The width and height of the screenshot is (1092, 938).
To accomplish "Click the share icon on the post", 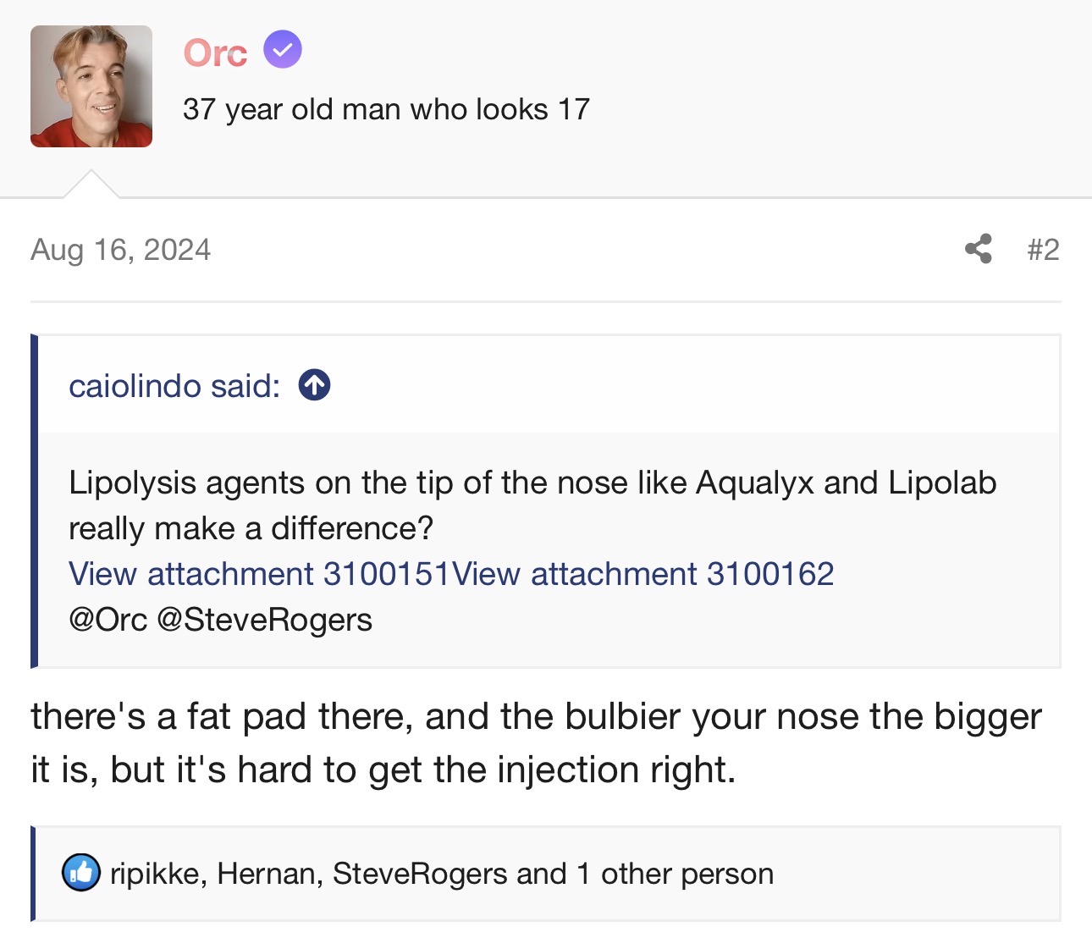I will tap(978, 249).
